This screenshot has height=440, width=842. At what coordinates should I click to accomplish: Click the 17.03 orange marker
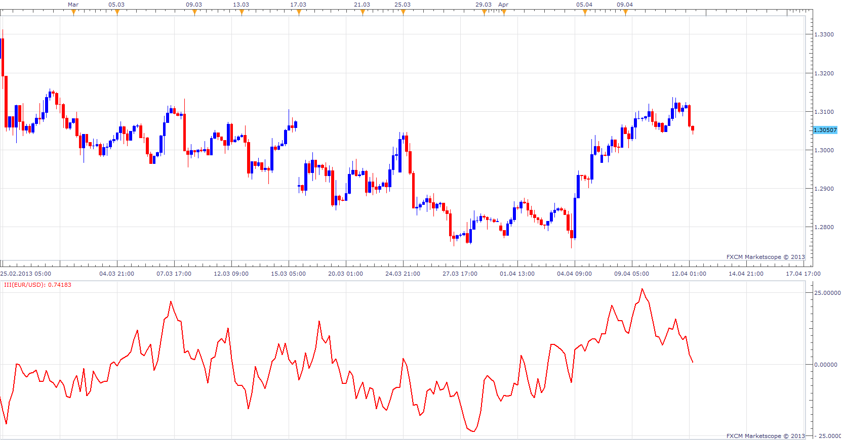(x=299, y=13)
